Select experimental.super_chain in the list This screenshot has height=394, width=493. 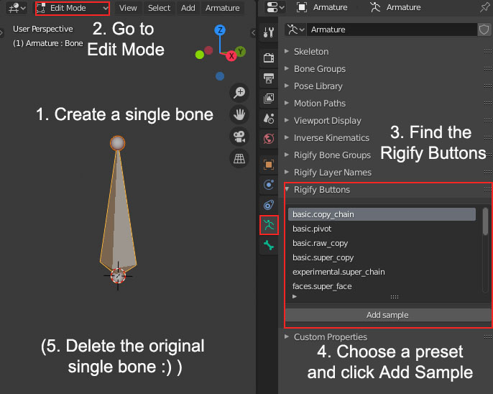[382, 272]
